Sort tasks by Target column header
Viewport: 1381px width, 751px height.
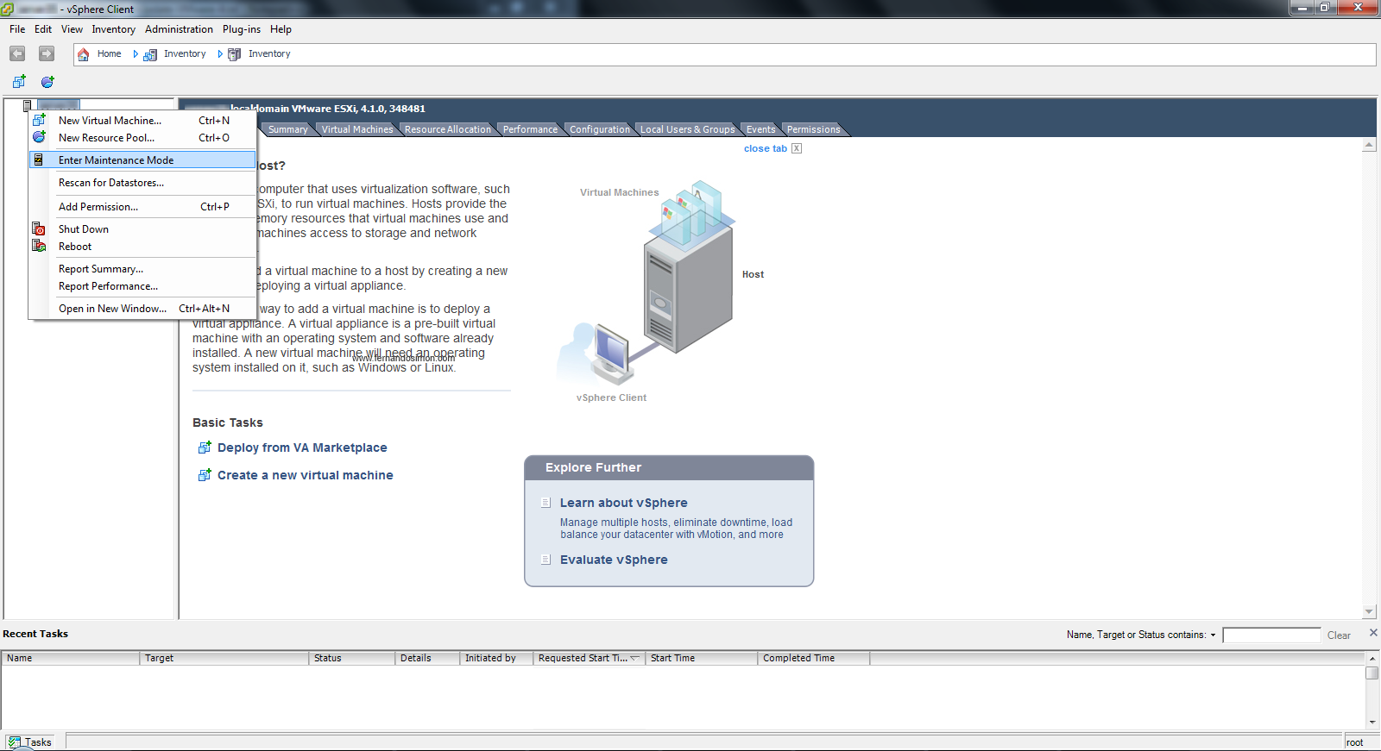pyautogui.click(x=224, y=658)
